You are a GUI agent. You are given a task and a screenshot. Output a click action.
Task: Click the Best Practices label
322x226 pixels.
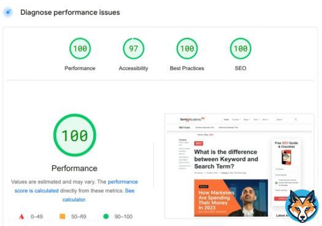click(187, 68)
